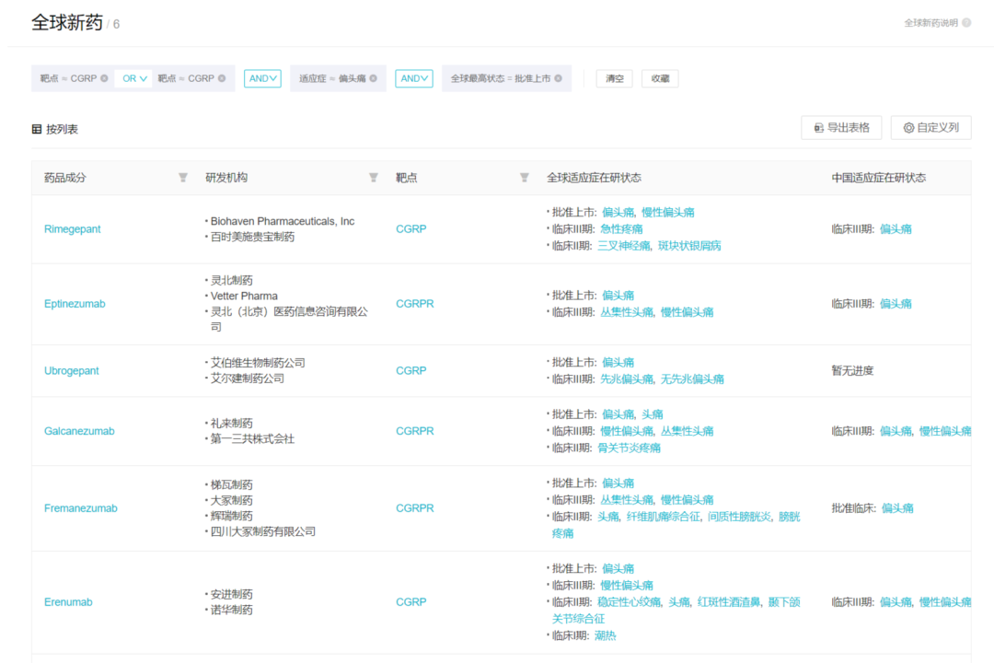Click CGRP target in Ubrogepant row
Viewport: 994px width, 663px height.
coord(410,370)
